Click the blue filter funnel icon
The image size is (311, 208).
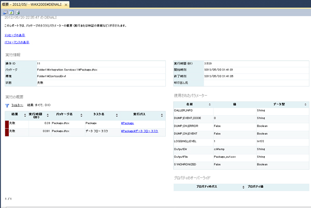[x=7, y=106]
